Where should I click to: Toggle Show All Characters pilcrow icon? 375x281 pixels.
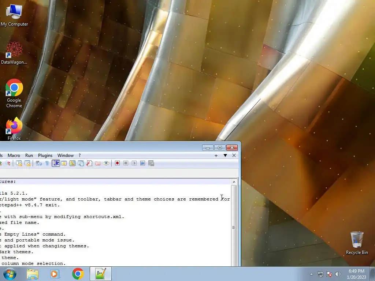coord(47,163)
